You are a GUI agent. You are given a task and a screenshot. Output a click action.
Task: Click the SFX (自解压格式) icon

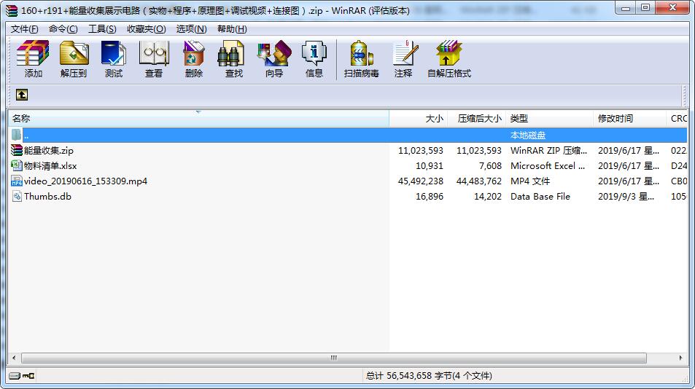(x=449, y=59)
